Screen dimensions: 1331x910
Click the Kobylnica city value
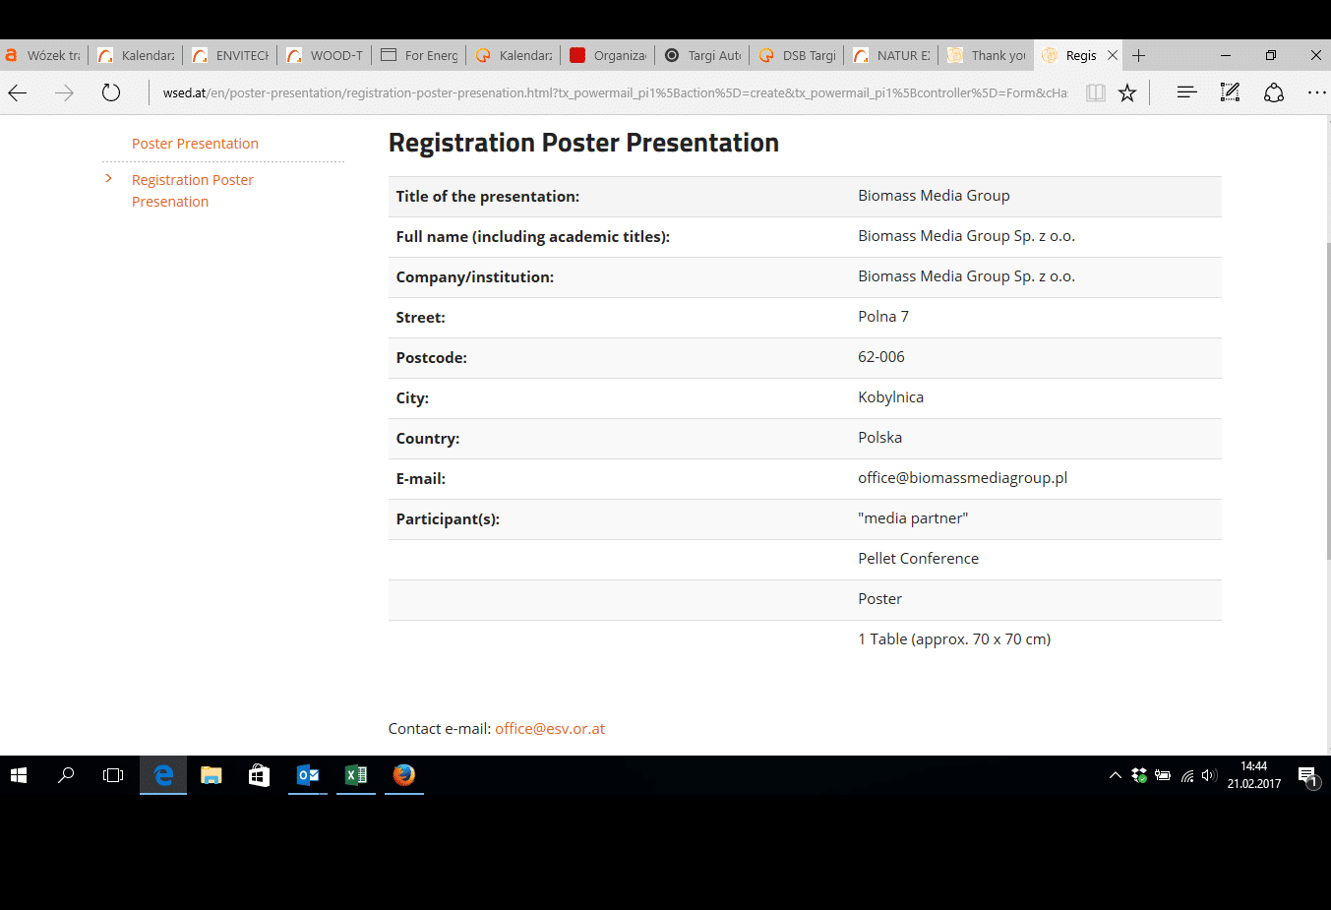890,397
